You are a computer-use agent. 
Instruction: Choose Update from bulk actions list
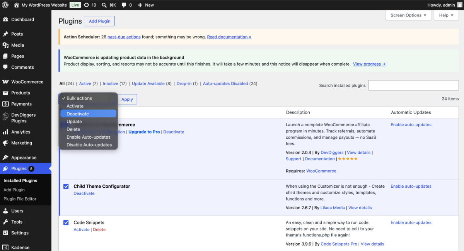(x=89, y=122)
